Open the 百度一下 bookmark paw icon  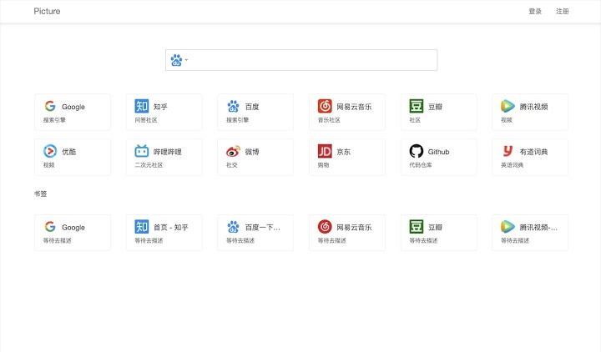[233, 227]
